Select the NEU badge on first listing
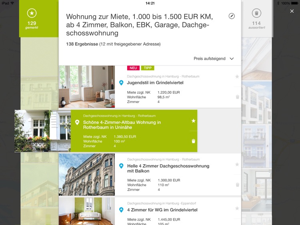The height and width of the screenshot is (225, 300). click(x=133, y=68)
